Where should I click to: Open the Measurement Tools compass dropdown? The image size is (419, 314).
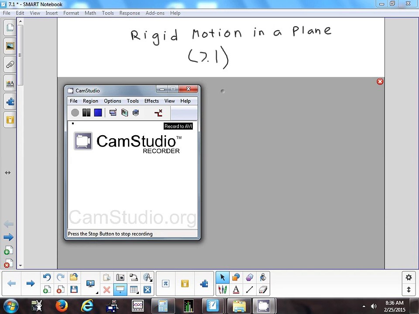(x=147, y=277)
